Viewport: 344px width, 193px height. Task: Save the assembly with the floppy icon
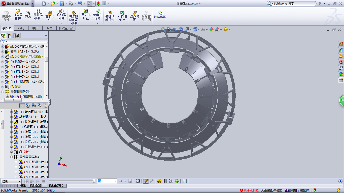click(62, 4)
